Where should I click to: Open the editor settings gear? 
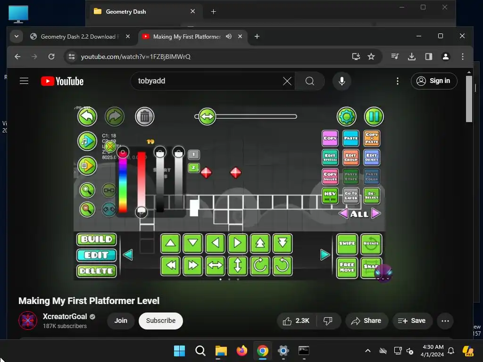point(347,117)
